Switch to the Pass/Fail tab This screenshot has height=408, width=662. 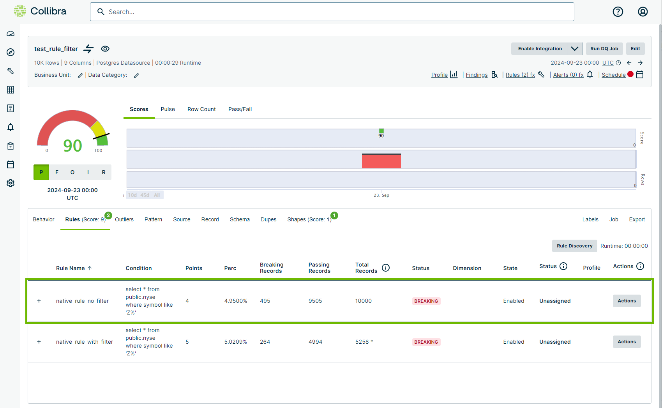tap(240, 109)
